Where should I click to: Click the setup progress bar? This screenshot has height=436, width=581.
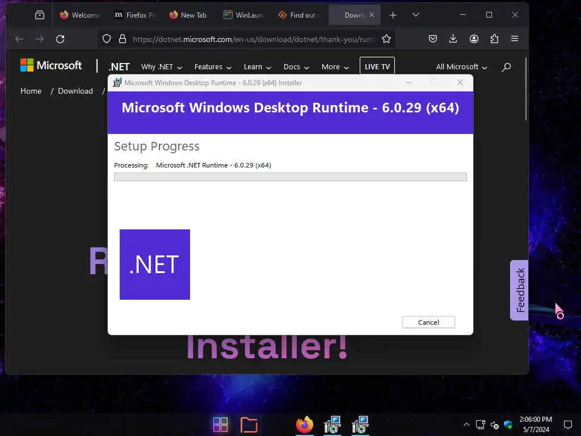[x=290, y=177]
